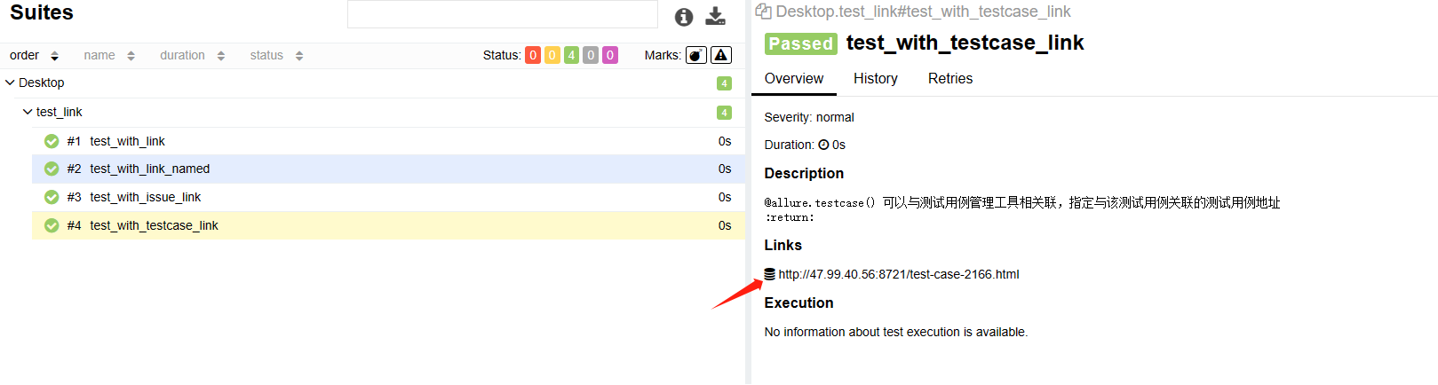
Task: Open the Retries tab
Action: [x=949, y=78]
